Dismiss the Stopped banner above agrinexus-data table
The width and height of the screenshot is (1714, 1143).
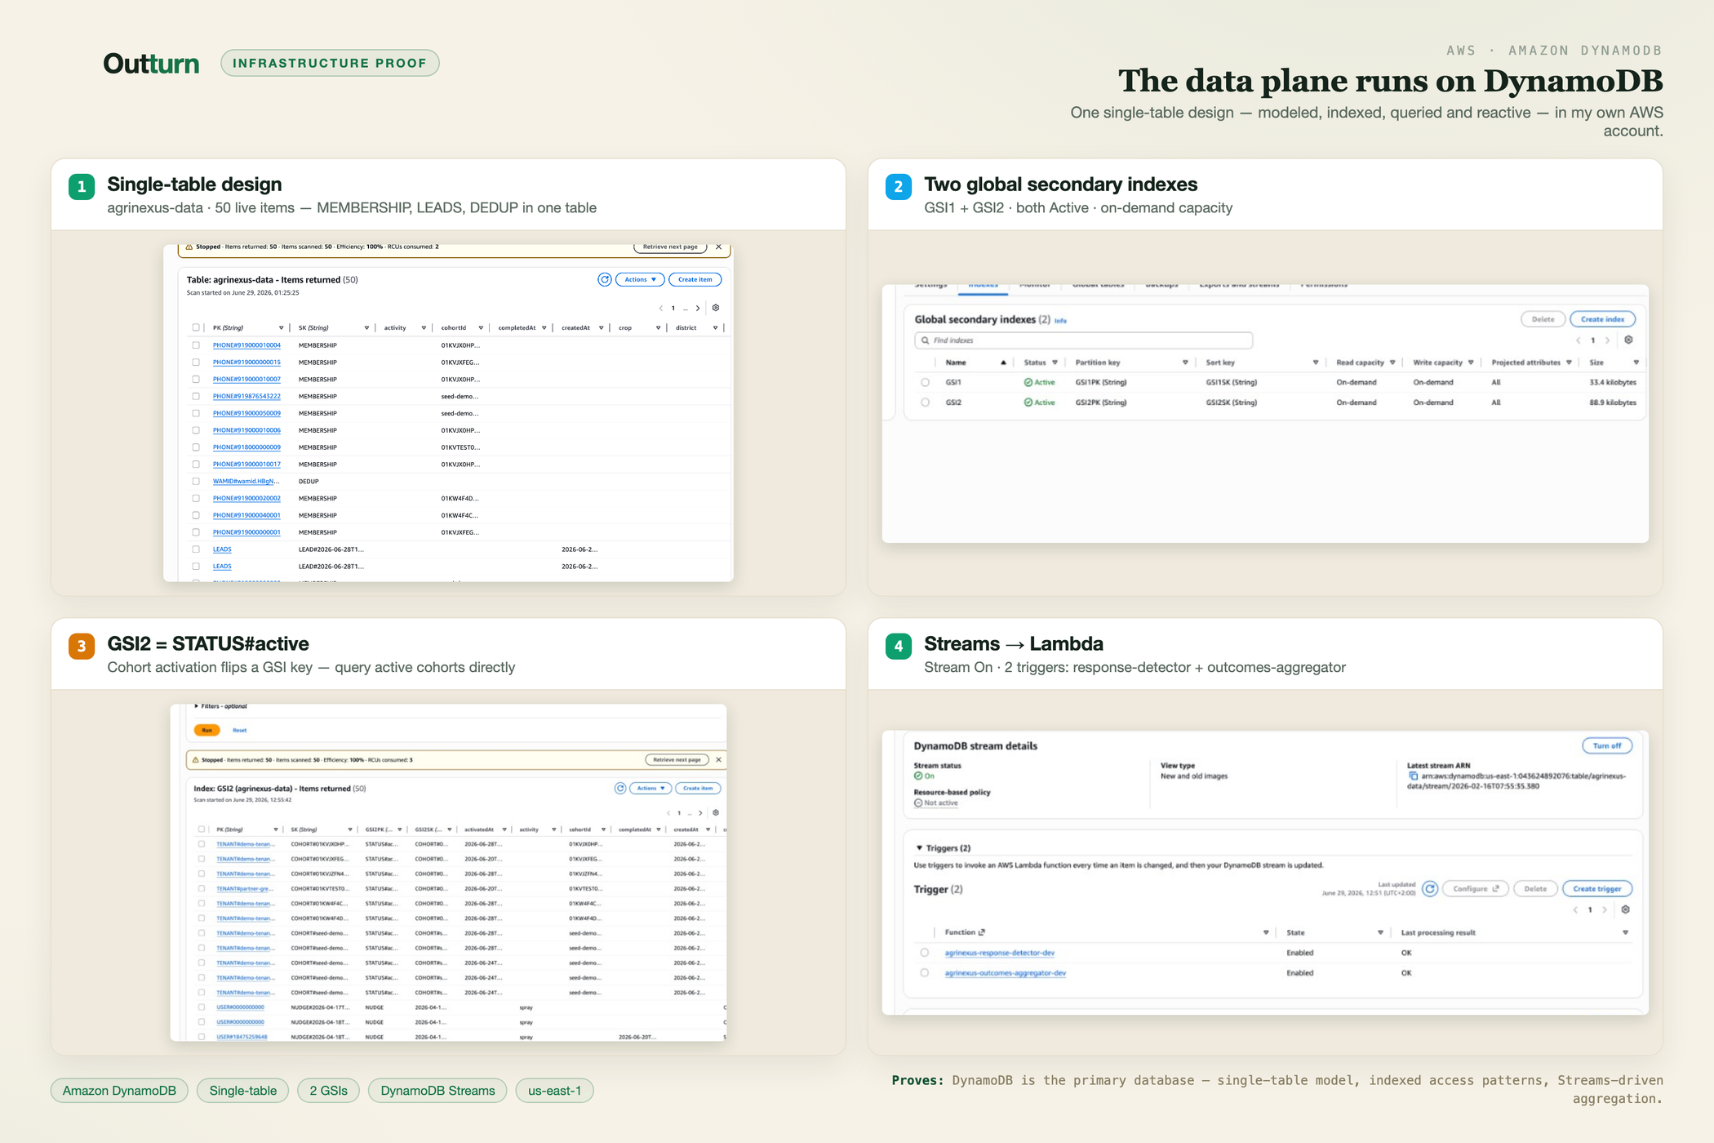tap(718, 247)
